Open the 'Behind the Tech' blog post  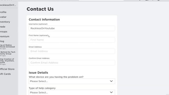point(8,54)
